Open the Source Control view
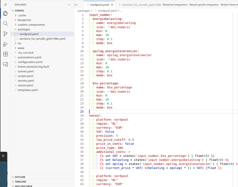Image resolution: width=238 pixels, height=187 pixels. coord(5,34)
